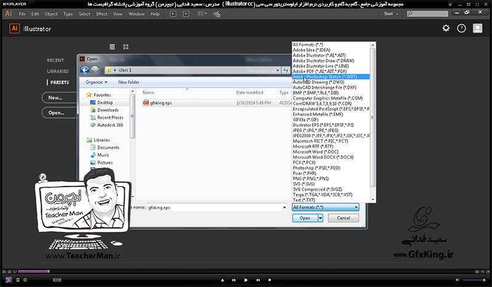Open the Object menu
Image resolution: width=492 pixels, height=287 pixels.
coord(51,13)
